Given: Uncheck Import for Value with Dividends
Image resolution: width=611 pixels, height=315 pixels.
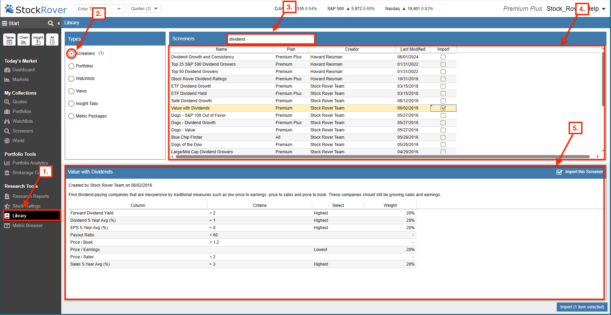Looking at the screenshot, I should (443, 108).
